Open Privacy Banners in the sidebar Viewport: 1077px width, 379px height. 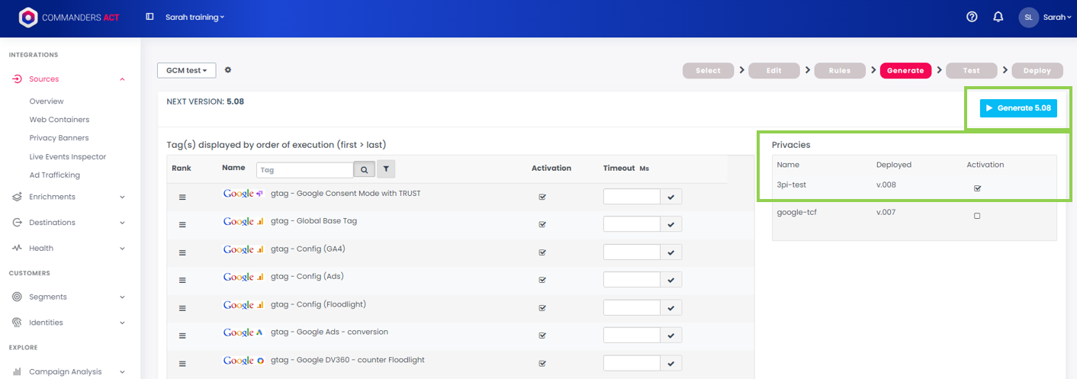point(59,138)
